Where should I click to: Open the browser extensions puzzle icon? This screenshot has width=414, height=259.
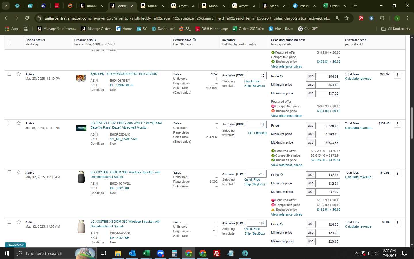(x=382, y=18)
